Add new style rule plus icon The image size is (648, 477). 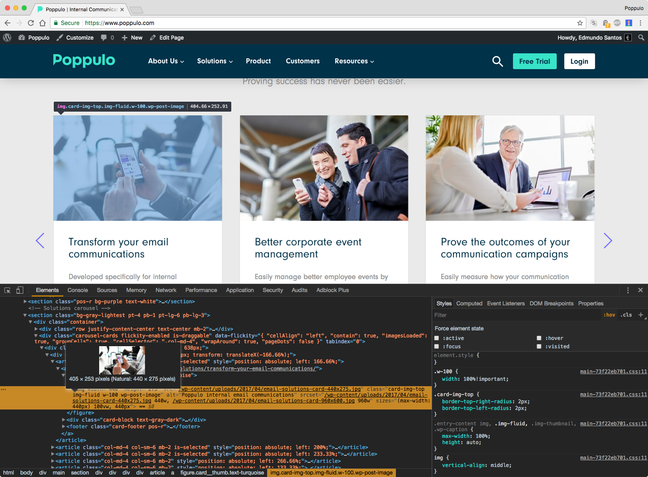click(640, 315)
